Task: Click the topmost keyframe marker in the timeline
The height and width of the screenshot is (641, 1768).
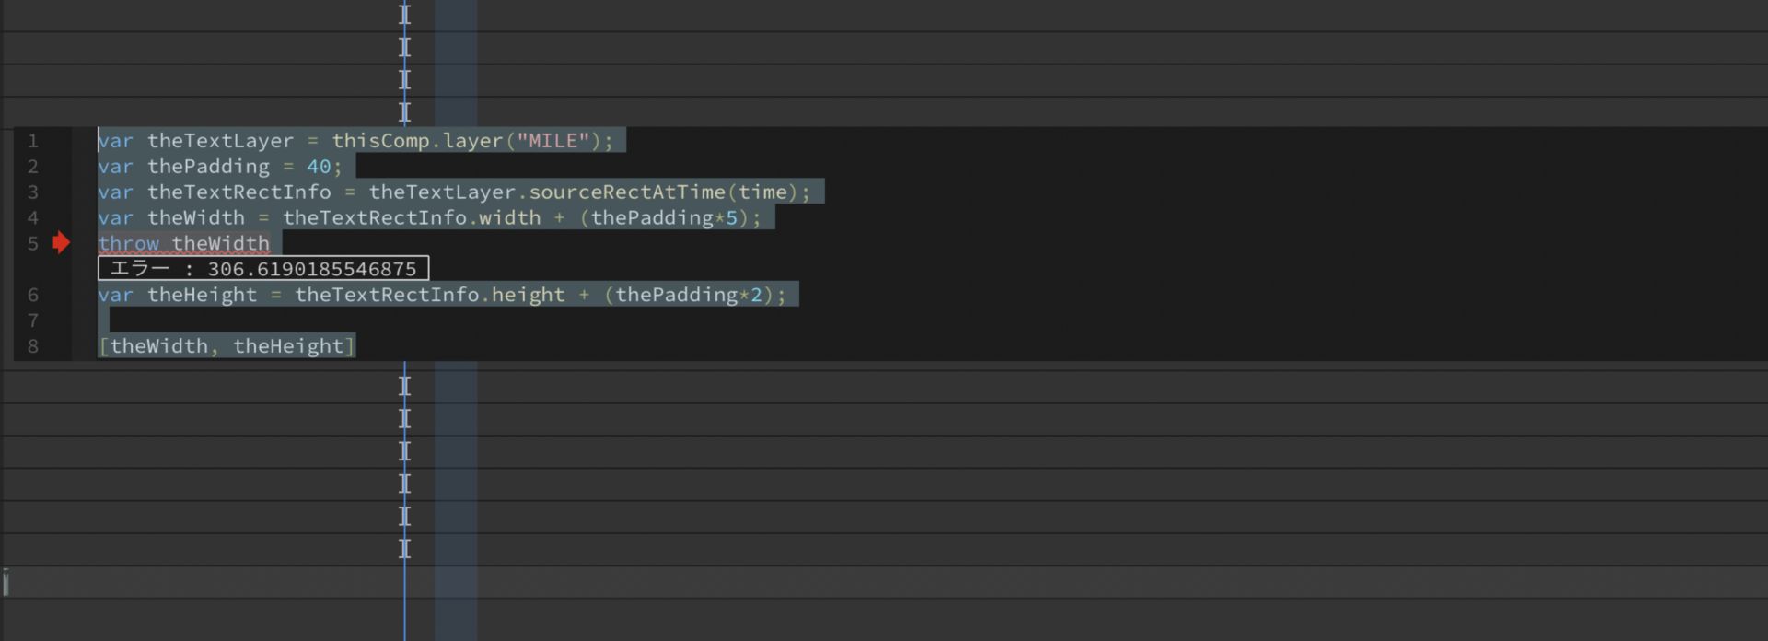Action: (404, 14)
